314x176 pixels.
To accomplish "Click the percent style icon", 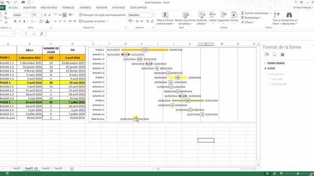I will [x=137, y=21].
